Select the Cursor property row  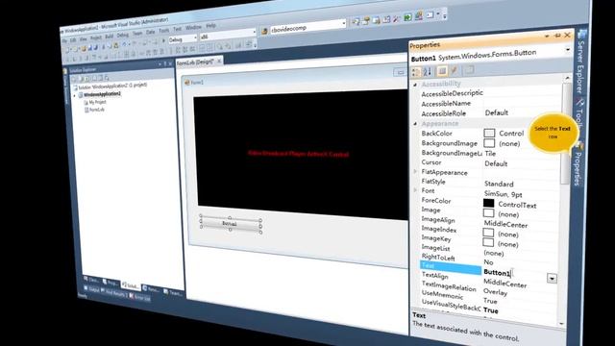489,162
